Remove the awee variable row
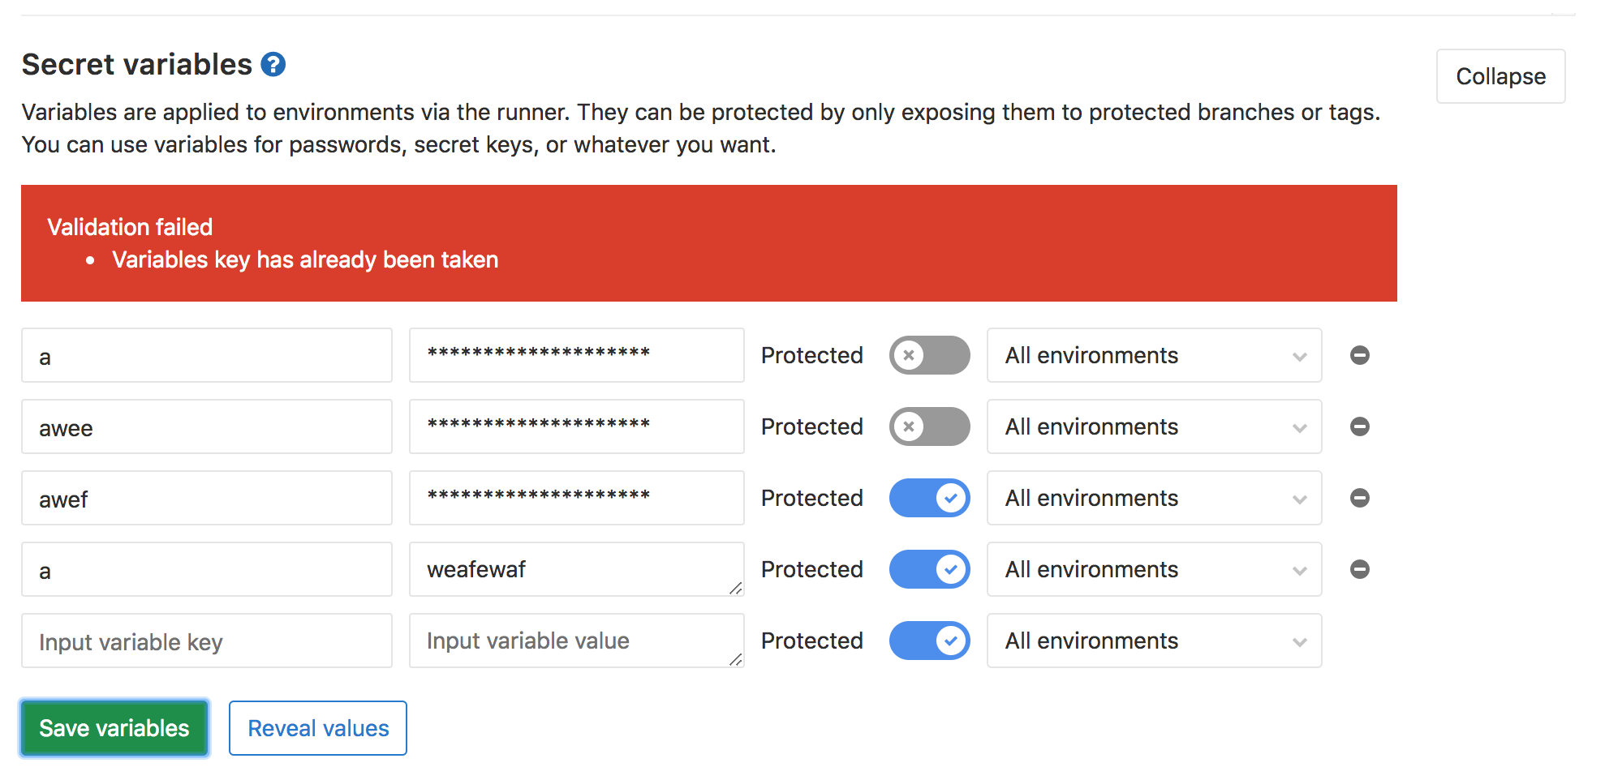The width and height of the screenshot is (1605, 780). point(1360,426)
